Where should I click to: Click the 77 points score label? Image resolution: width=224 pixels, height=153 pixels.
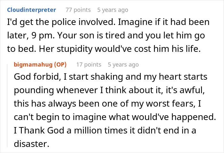(78, 10)
